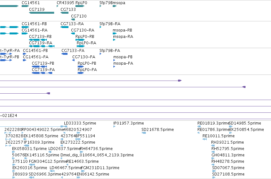Screen dimensions: 271x179
Task: Select protein feature CG7133-PA
Action: coord(64,54)
